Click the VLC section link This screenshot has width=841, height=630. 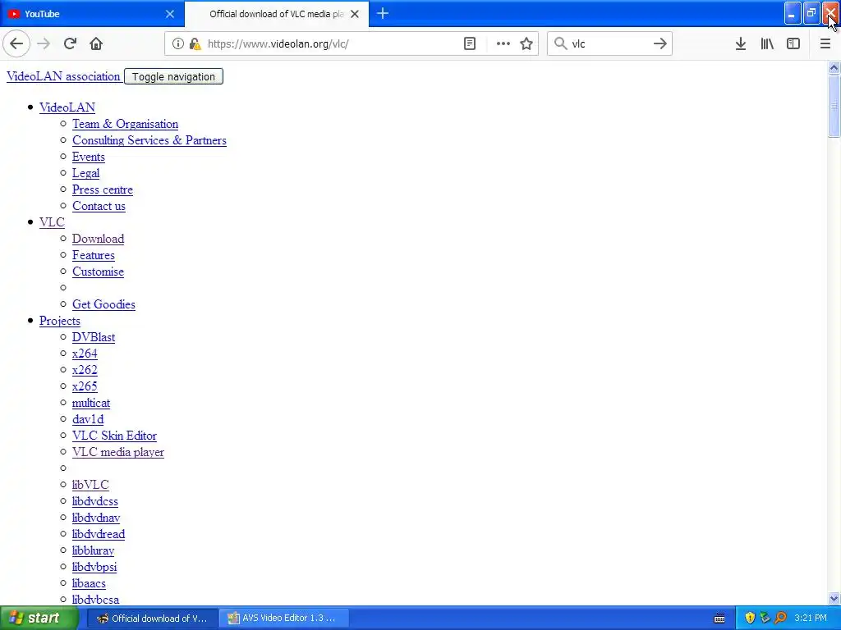[x=52, y=222]
